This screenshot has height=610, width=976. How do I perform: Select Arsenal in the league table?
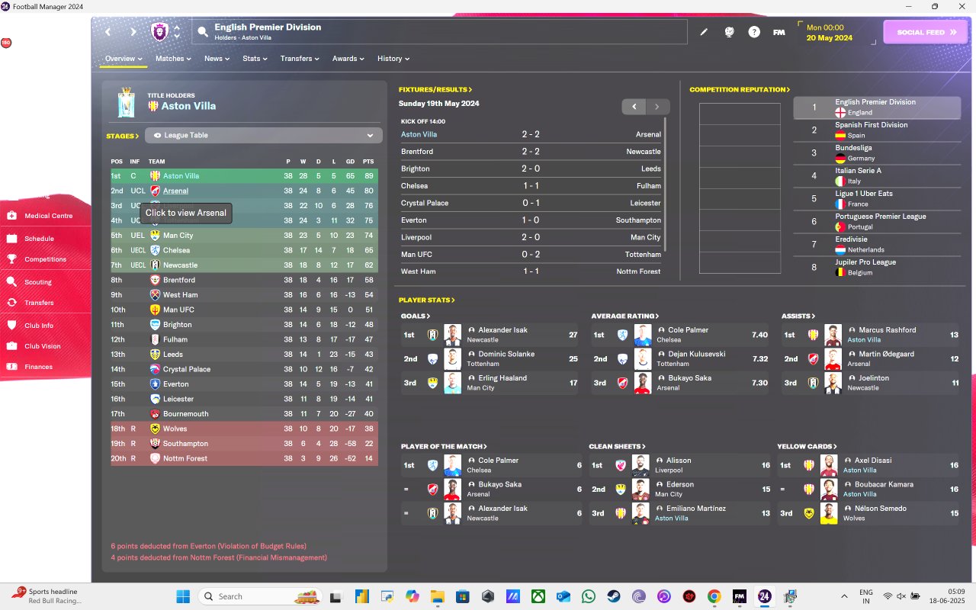pos(175,191)
